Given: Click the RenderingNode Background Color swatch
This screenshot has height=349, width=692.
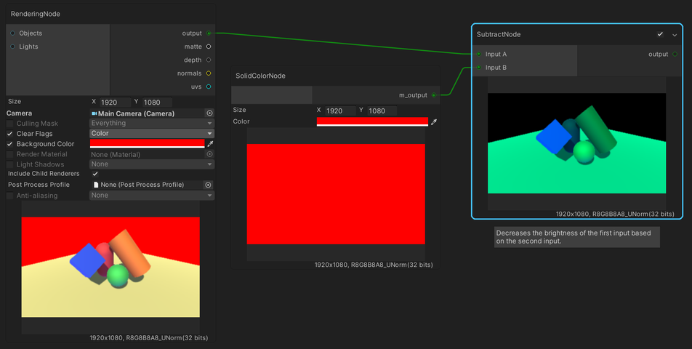Looking at the screenshot, I should (x=147, y=144).
